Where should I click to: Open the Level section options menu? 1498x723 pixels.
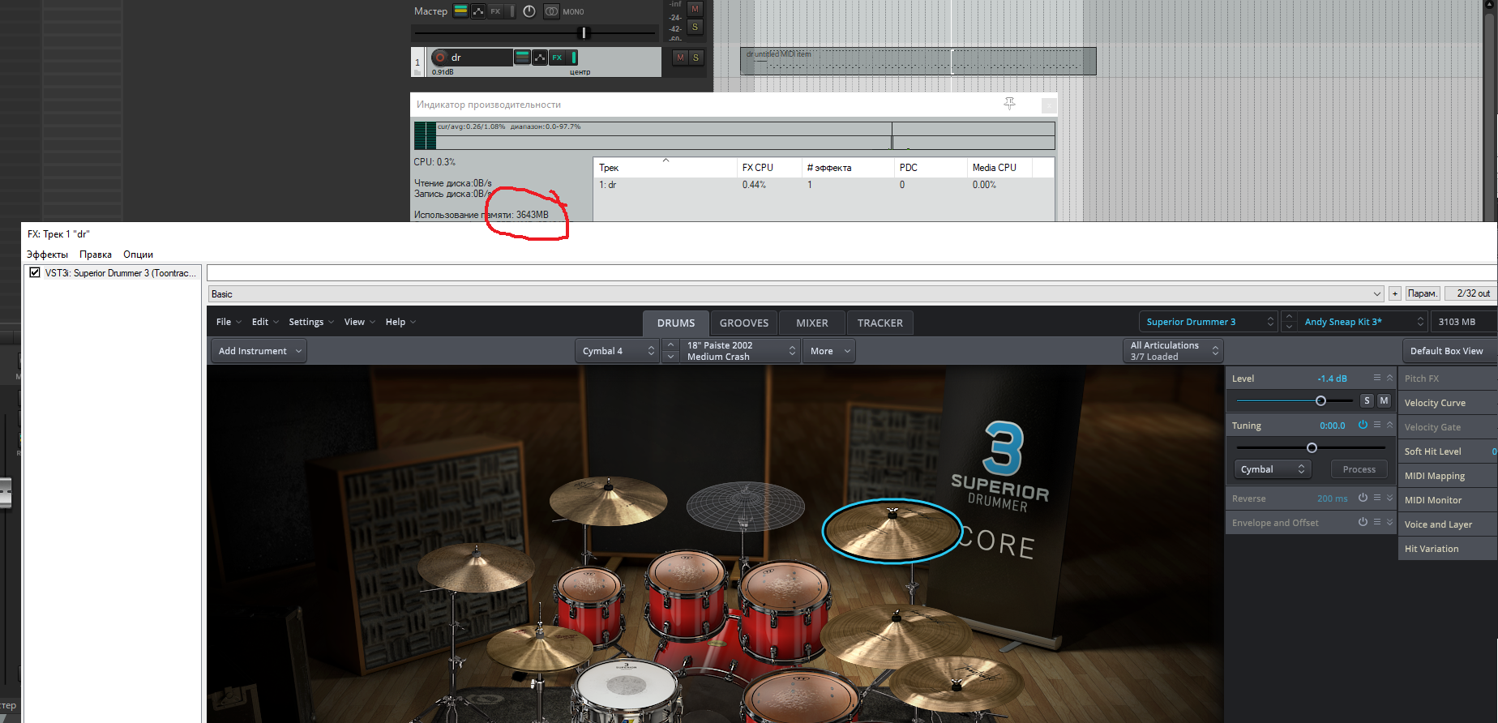coord(1376,378)
